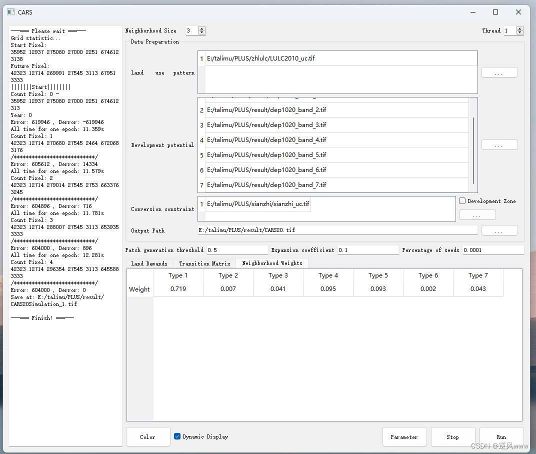Edit the Expansion coefficient field
Image resolution: width=536 pixels, height=454 pixels.
[x=368, y=250]
